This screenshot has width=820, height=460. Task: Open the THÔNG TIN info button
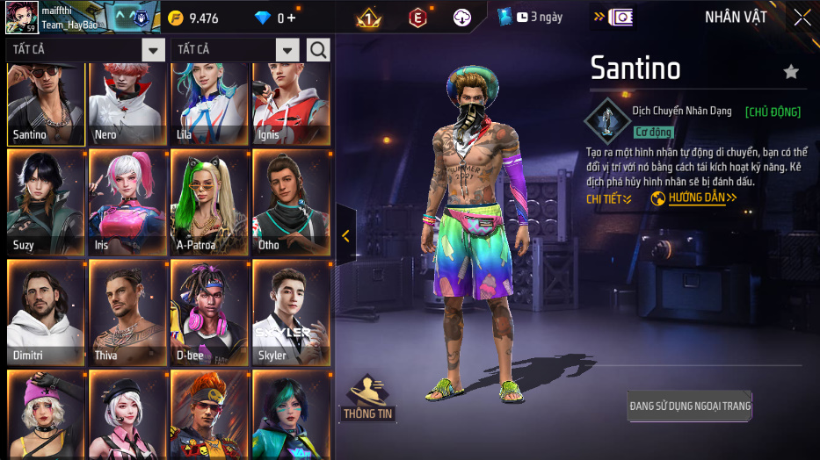(367, 398)
